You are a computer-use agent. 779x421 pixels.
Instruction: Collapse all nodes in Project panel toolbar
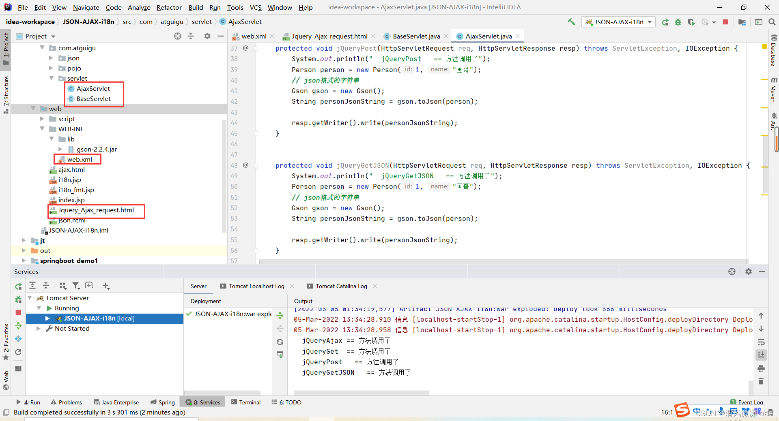[x=191, y=36]
